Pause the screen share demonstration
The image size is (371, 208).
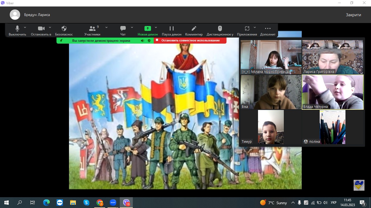pos(172,30)
